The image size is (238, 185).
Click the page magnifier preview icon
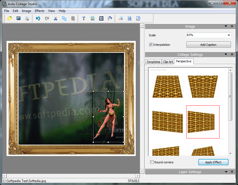pos(138,18)
